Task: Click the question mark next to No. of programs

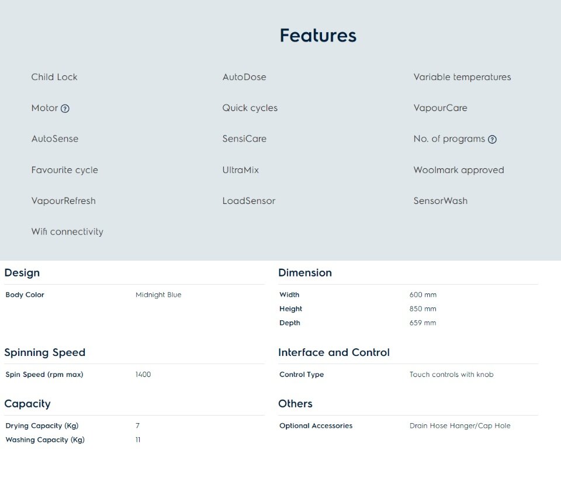Action: (492, 139)
